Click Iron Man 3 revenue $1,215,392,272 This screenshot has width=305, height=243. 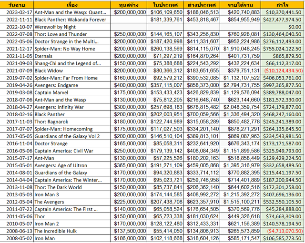[x=241, y=194]
